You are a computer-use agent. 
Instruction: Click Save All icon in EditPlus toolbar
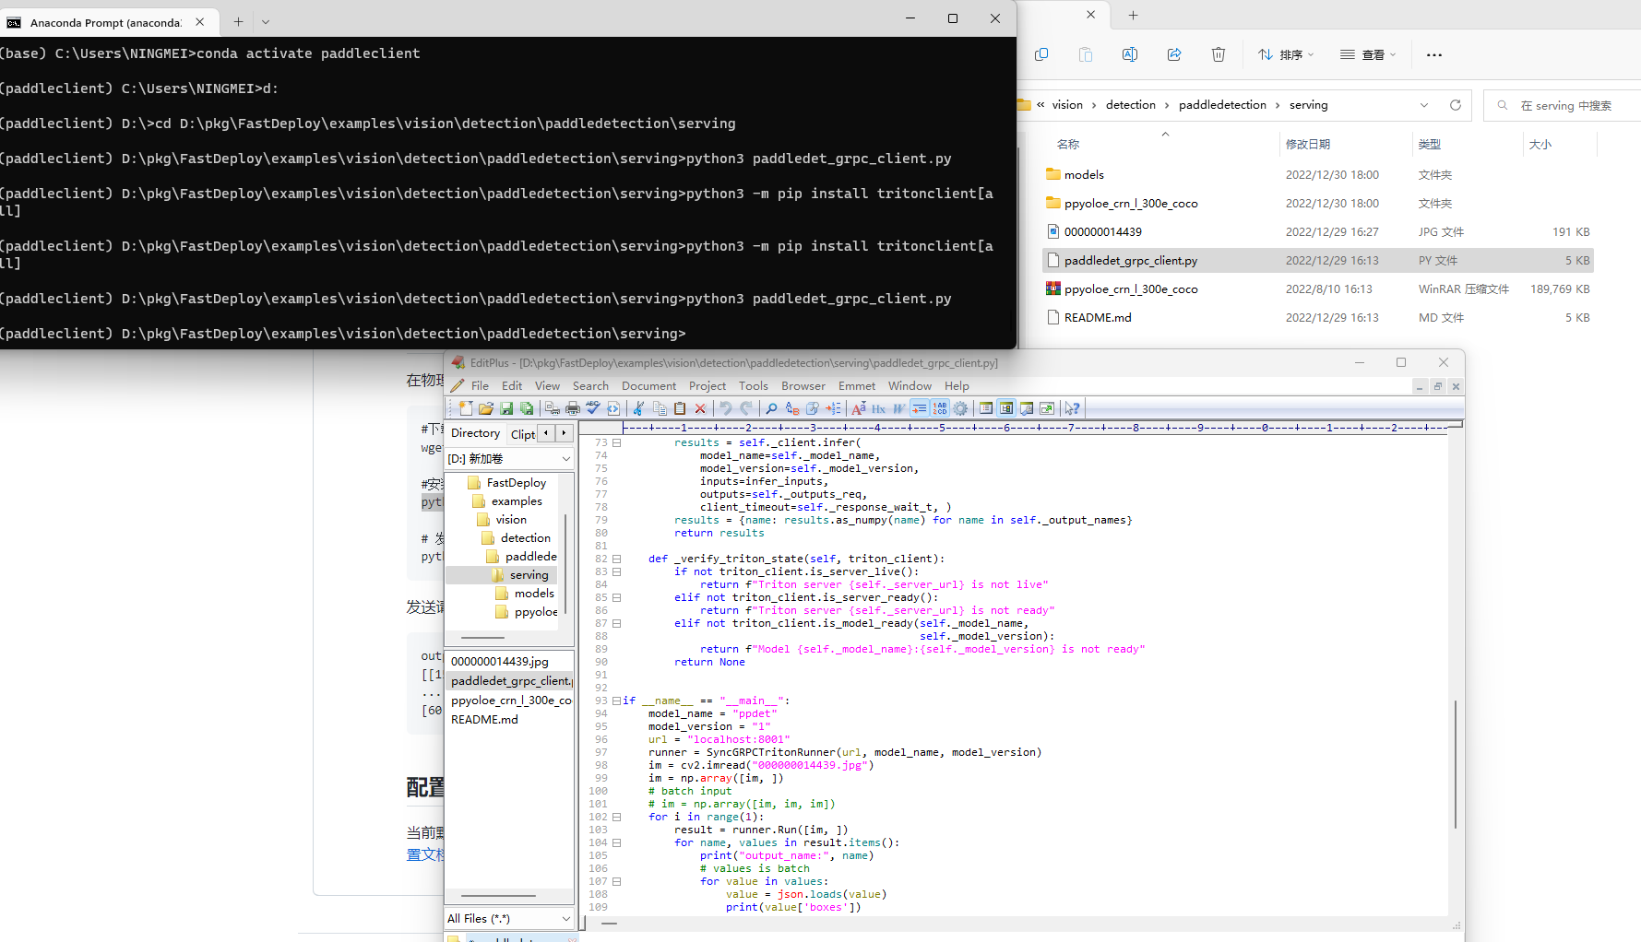527,408
